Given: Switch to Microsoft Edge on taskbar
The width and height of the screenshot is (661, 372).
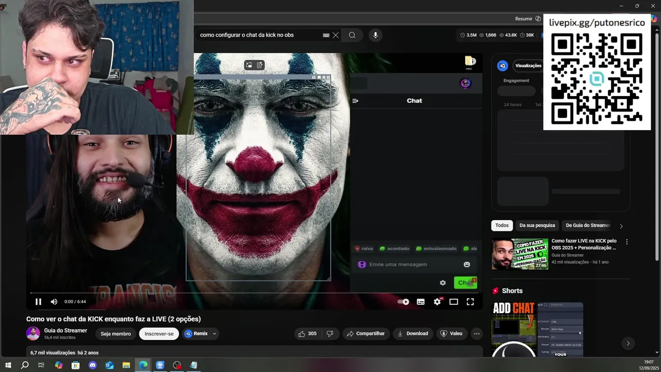Looking at the screenshot, I should 143,365.
